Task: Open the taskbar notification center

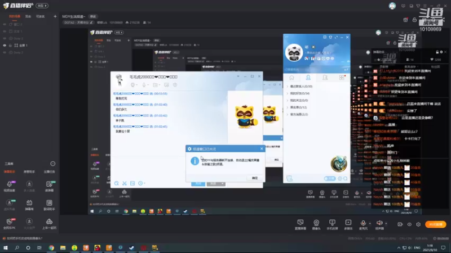Action: [444, 247]
